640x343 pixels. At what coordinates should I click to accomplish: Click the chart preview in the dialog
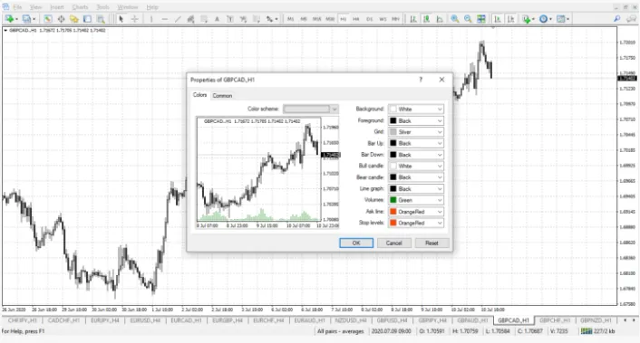[267, 173]
